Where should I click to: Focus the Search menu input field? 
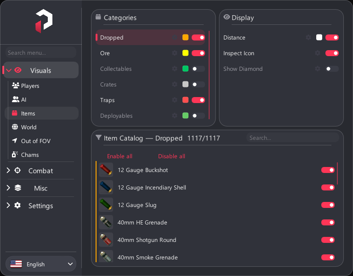point(41,52)
